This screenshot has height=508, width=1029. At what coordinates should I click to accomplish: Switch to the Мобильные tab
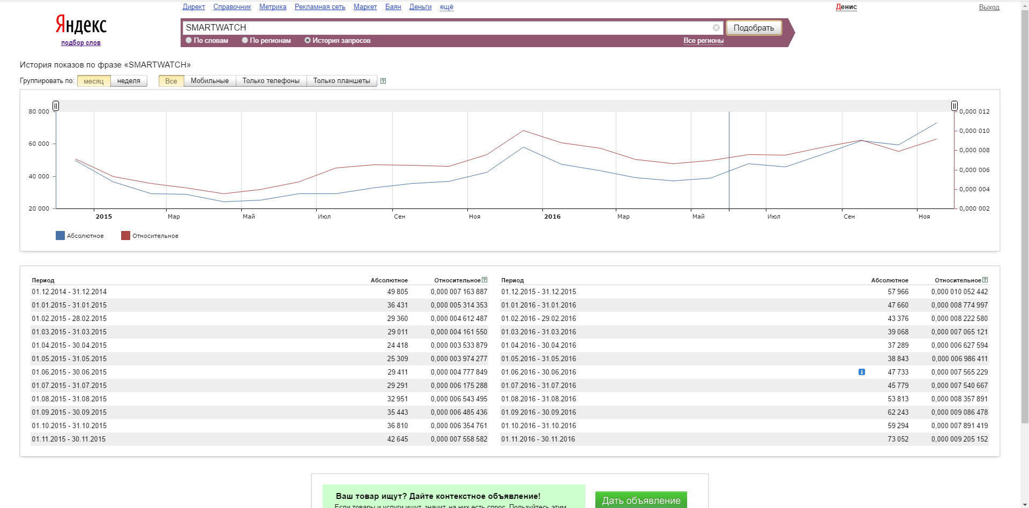pyautogui.click(x=210, y=81)
